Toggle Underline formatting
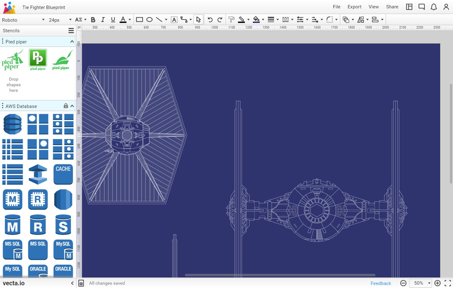This screenshot has height=288, width=453. click(x=113, y=20)
